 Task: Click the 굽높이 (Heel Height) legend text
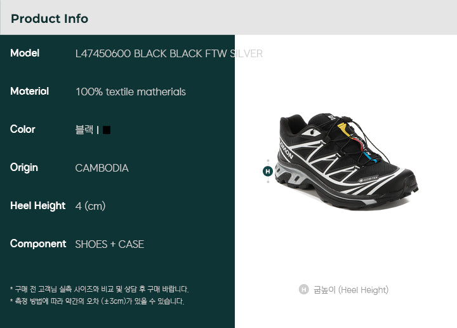(351, 290)
